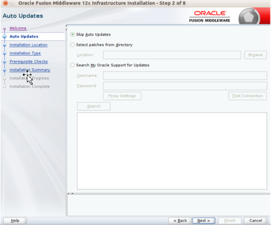Click the Installation Location step bullet icon
This screenshot has width=271, height=225.
click(x=4, y=45)
